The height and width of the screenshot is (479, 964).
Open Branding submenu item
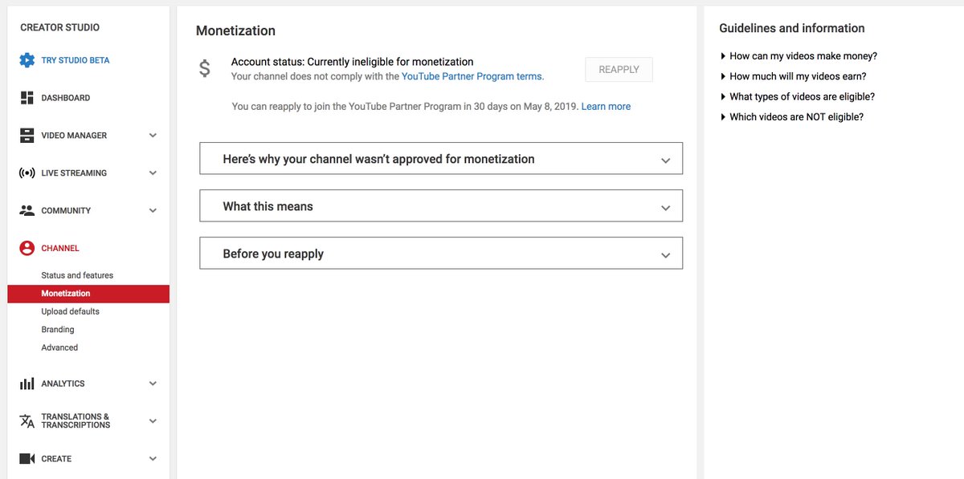pos(58,330)
